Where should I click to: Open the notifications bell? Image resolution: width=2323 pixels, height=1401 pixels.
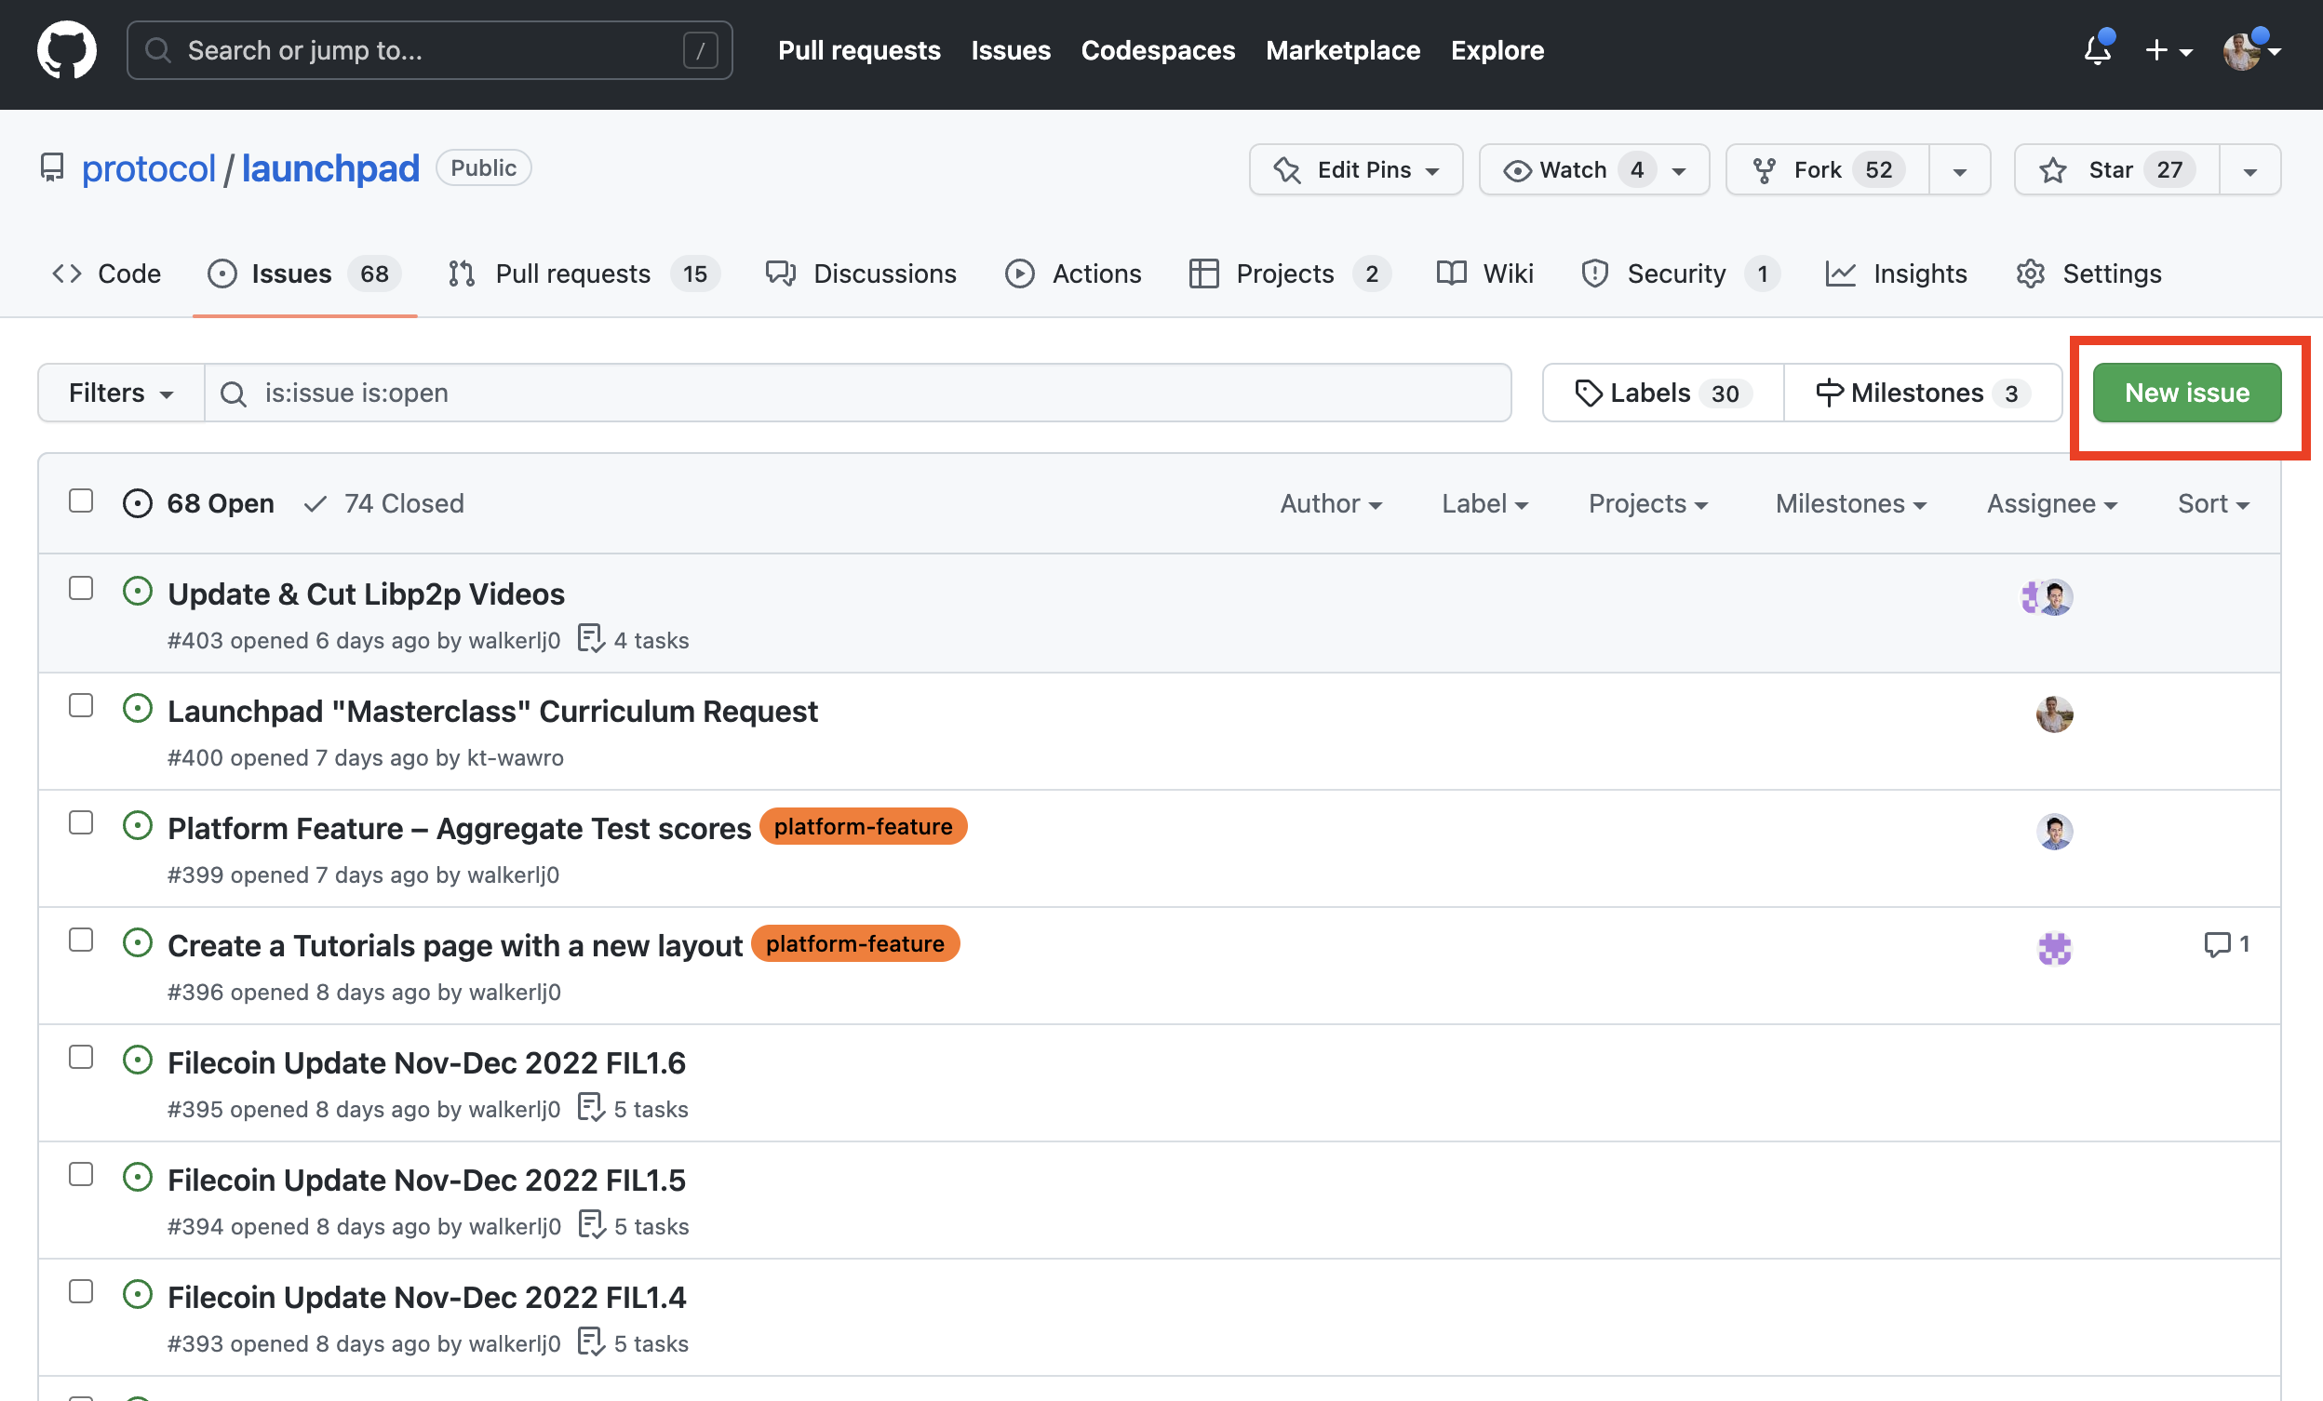pos(2097,50)
